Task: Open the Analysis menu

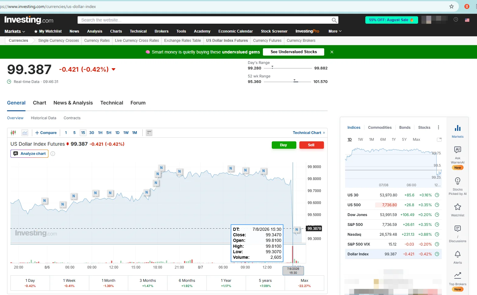Action: click(x=95, y=31)
